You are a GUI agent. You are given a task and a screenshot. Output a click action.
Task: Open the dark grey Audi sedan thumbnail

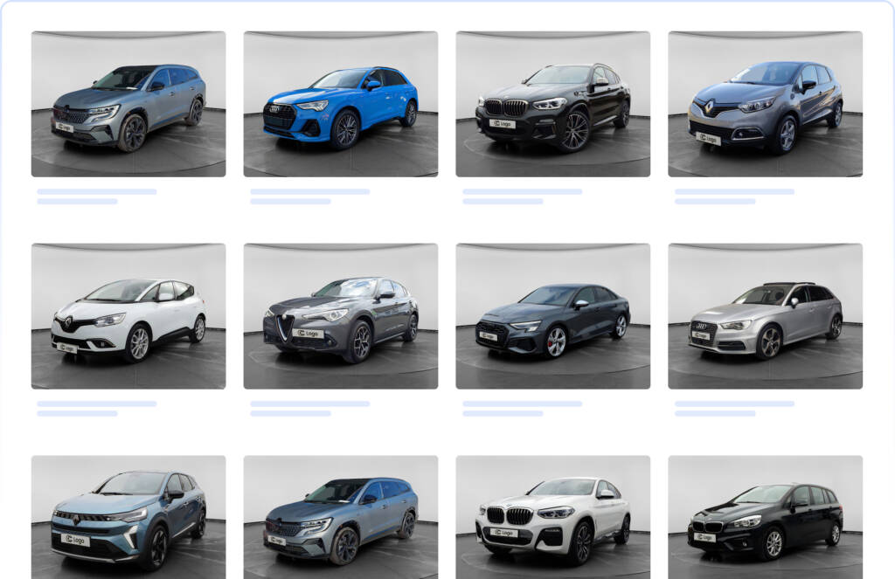(x=553, y=316)
